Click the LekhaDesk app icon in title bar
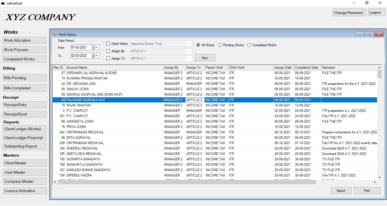This screenshot has width=387, height=206. pyautogui.click(x=3, y=3)
